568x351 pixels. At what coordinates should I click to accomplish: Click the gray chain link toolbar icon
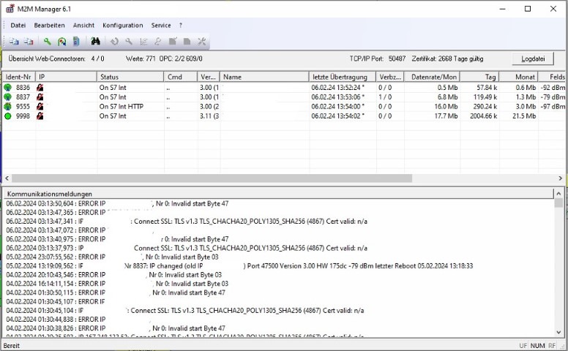pos(158,42)
